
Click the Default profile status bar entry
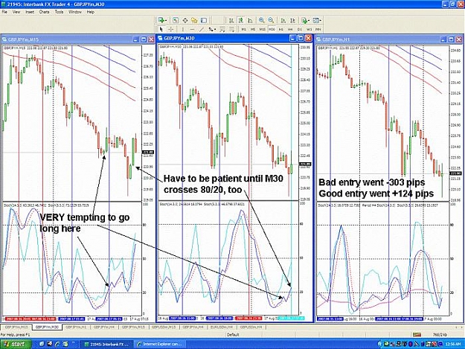pos(233,334)
